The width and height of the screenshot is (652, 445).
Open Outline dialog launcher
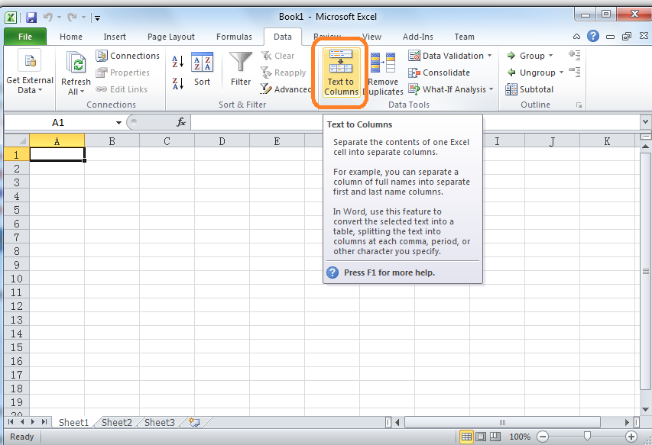(579, 105)
